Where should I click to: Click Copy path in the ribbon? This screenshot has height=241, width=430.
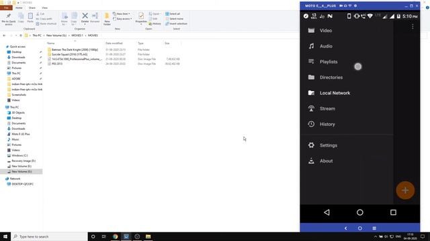point(44,19)
